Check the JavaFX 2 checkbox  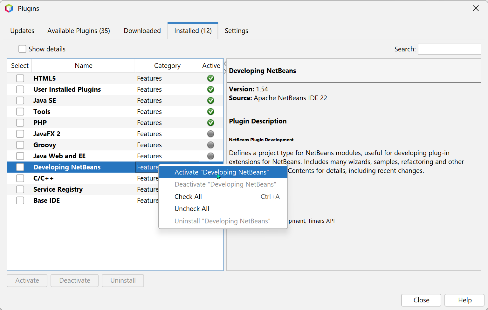(20, 134)
